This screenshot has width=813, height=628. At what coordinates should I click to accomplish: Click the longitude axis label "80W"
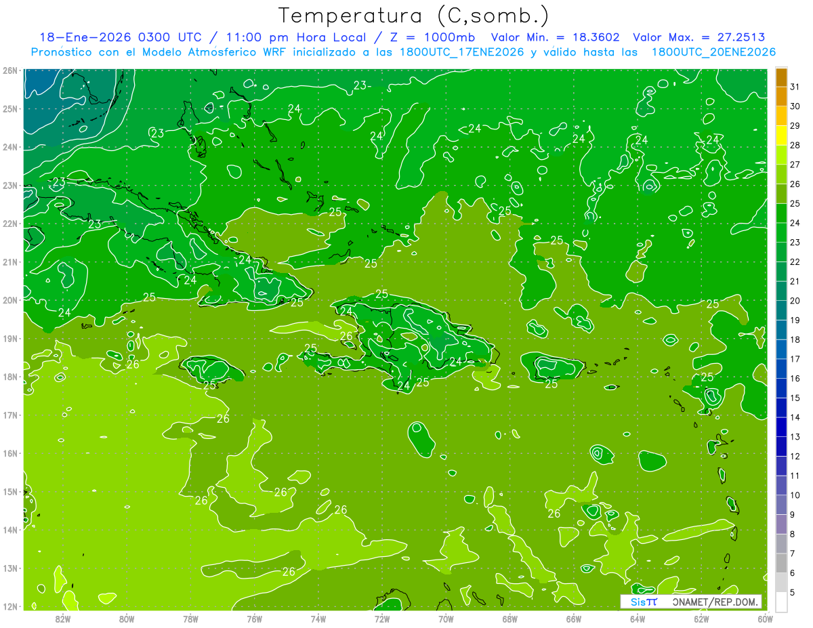coord(126,619)
